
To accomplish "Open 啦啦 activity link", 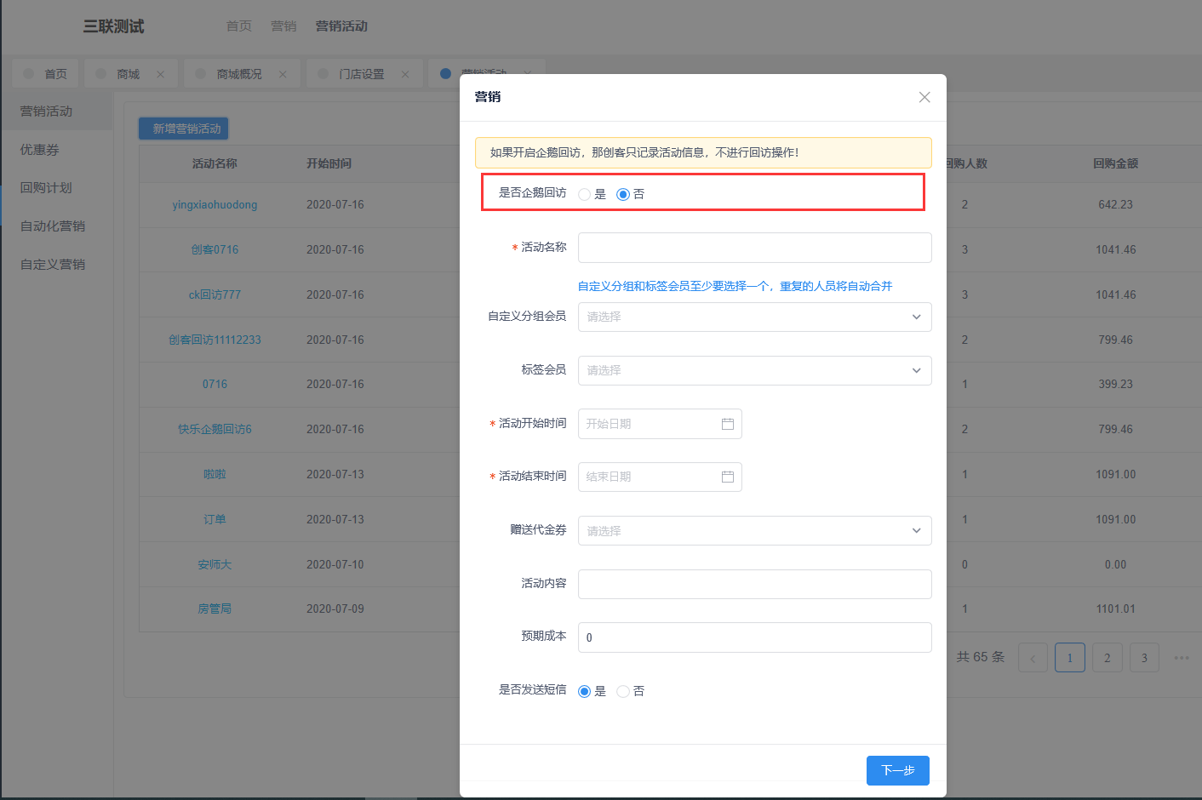I will pyautogui.click(x=215, y=474).
